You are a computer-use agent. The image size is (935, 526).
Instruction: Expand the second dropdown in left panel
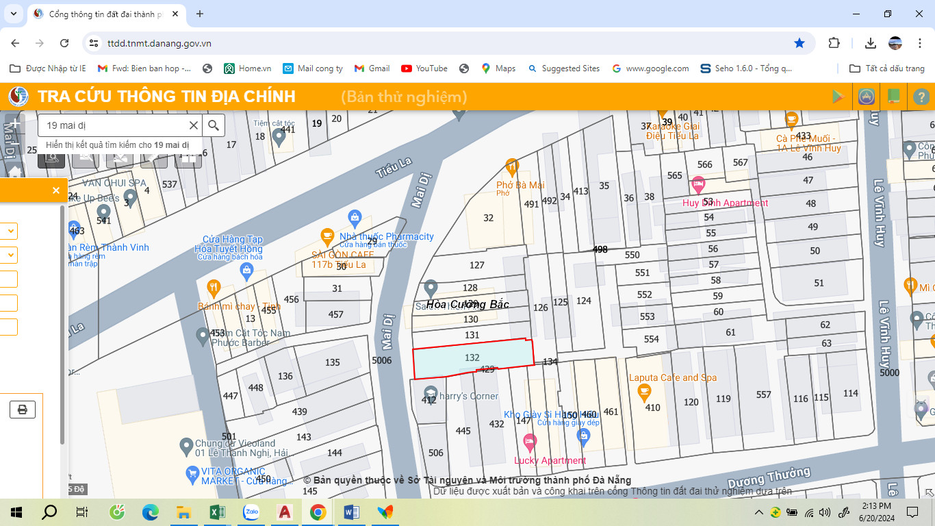[x=11, y=255]
